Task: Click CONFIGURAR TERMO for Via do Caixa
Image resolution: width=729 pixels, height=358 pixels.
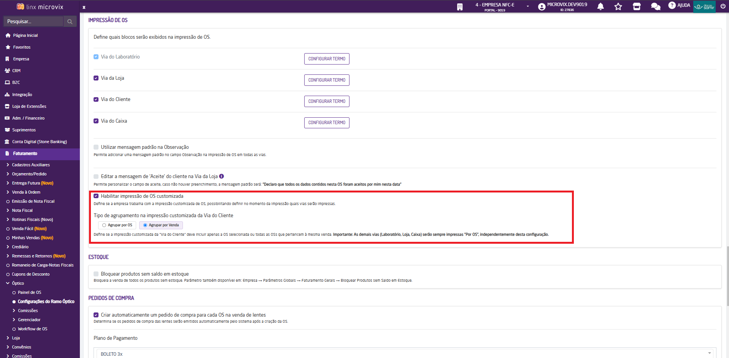Action: coord(327,123)
